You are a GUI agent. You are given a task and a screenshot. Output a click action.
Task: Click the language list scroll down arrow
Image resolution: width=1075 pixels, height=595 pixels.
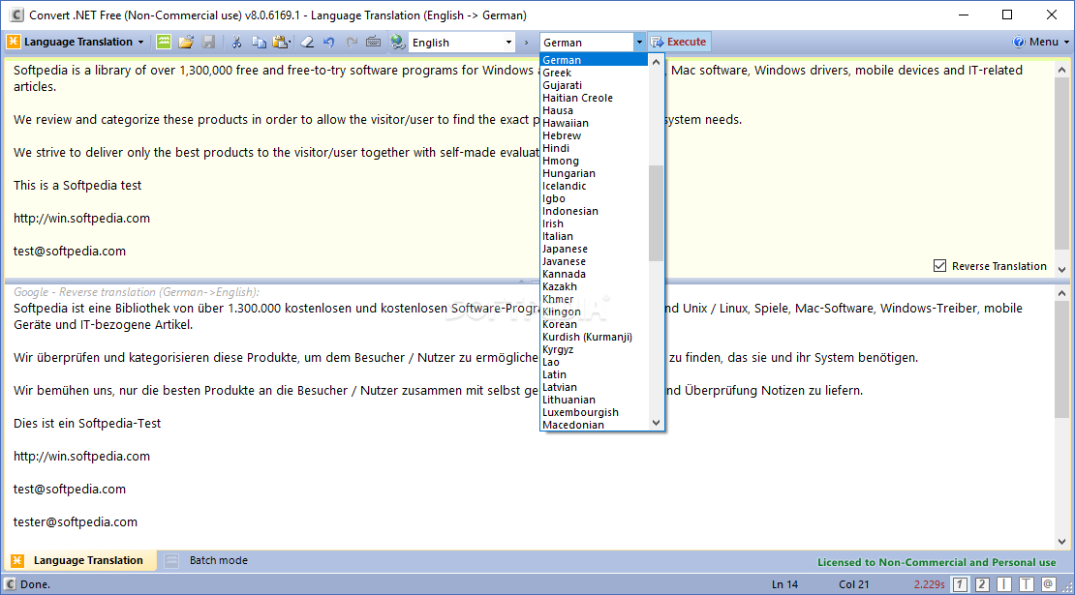(x=656, y=423)
